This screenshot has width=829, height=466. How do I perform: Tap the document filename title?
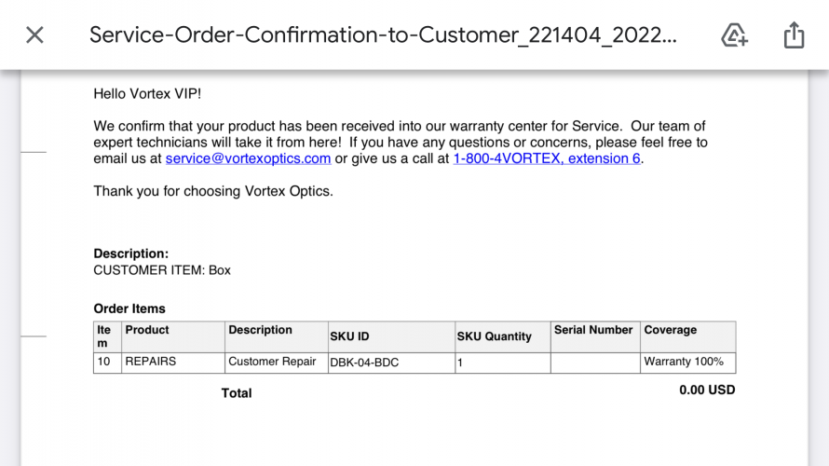pos(383,34)
